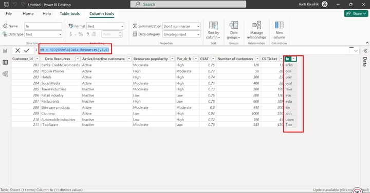Open Pur_dr_fr column filter arrow
370x193 pixels.
[196, 59]
